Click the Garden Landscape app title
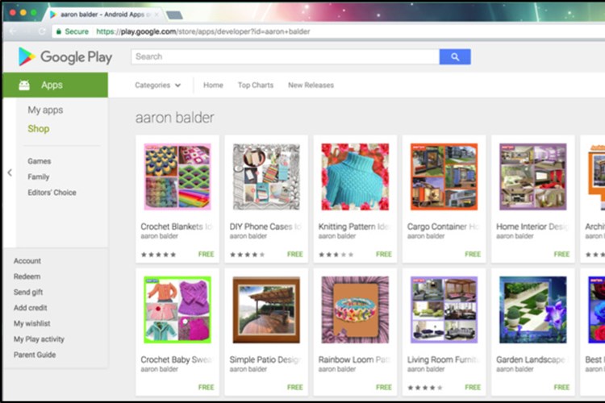This screenshot has height=403, width=605. coord(532,359)
